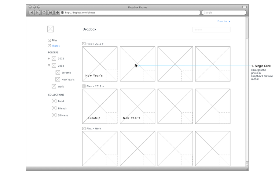Select New Year's subfolder label in sidebar

click(x=68, y=80)
